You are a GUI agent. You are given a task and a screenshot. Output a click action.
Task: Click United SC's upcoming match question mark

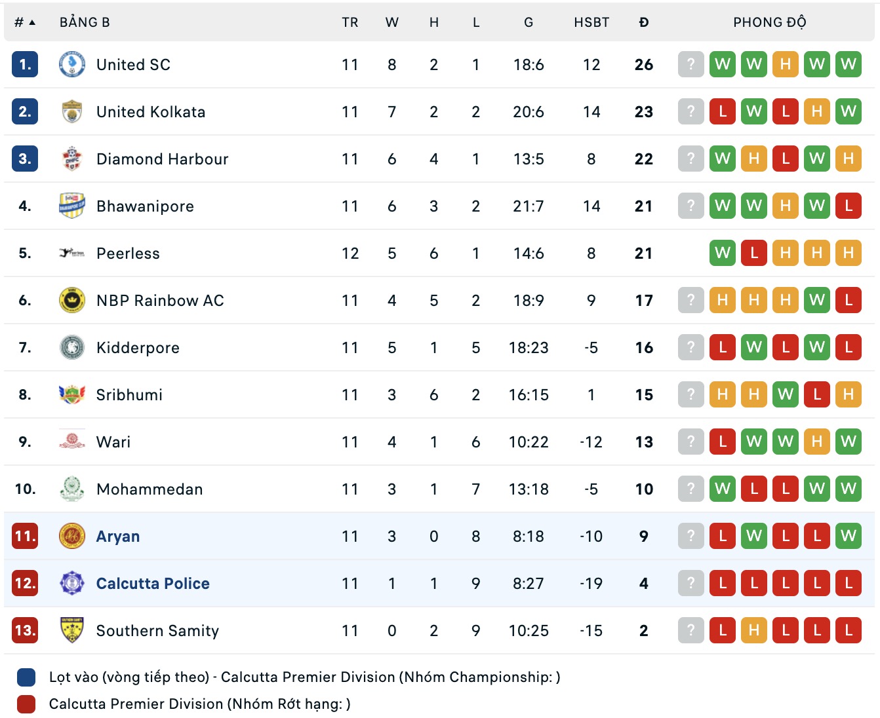tap(690, 64)
